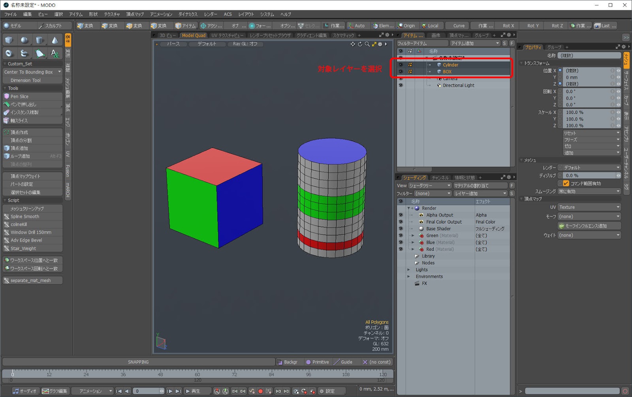This screenshot has width=632, height=397.
Task: Select the spiral tube primitive tool
Action: click(24, 53)
